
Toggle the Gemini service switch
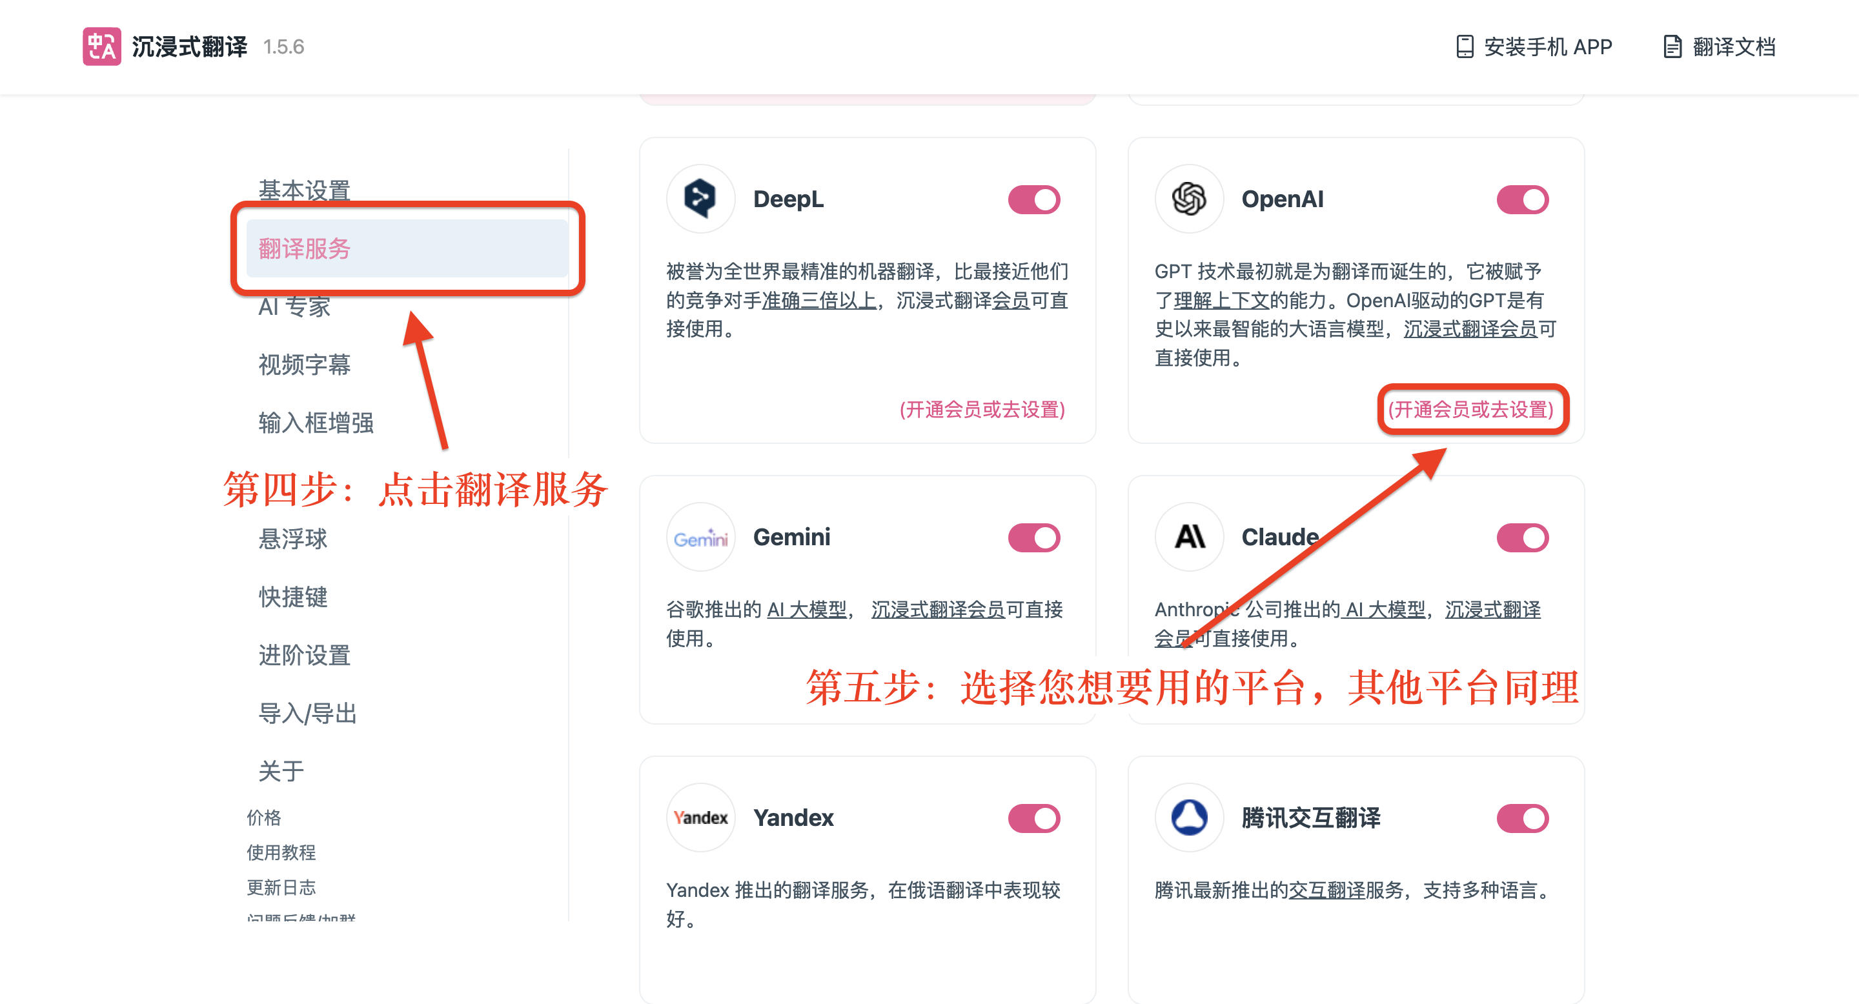tap(1034, 538)
